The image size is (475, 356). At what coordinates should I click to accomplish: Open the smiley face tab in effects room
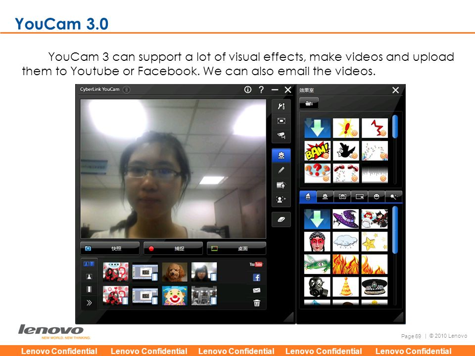click(x=377, y=197)
